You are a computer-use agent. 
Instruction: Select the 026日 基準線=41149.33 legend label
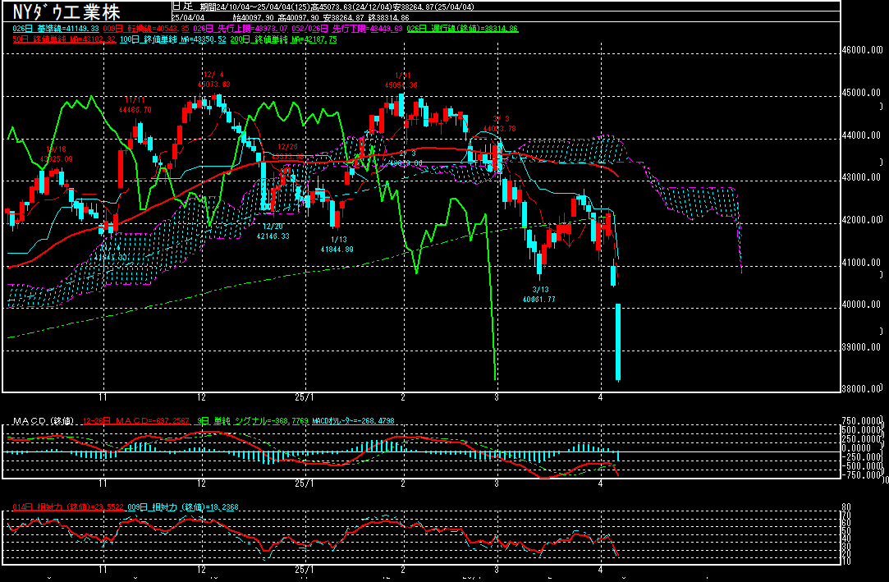pyautogui.click(x=56, y=29)
